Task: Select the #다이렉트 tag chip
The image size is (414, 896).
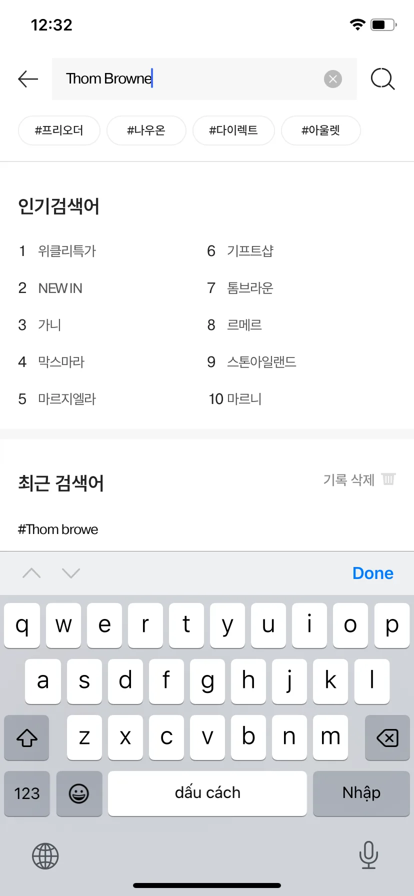Action: pos(233,130)
